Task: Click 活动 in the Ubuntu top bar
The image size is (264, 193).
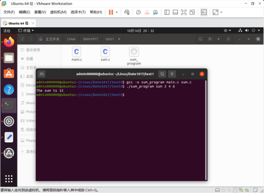Action: tap(7, 31)
